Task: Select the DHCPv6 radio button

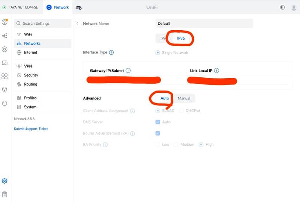Action: coord(182,111)
